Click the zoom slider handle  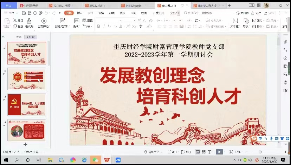(260, 152)
